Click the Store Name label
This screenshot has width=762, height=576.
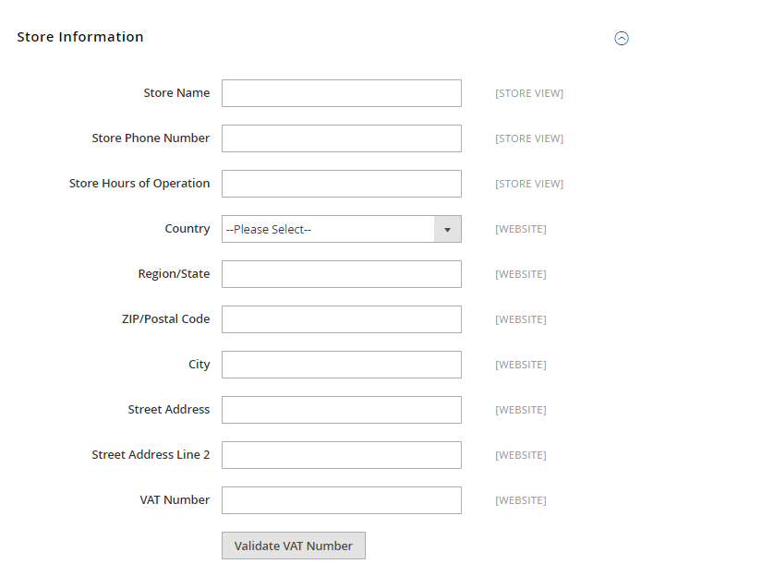tap(177, 92)
